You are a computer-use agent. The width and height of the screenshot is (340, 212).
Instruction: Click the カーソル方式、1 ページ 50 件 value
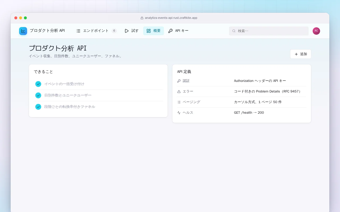[x=258, y=102]
